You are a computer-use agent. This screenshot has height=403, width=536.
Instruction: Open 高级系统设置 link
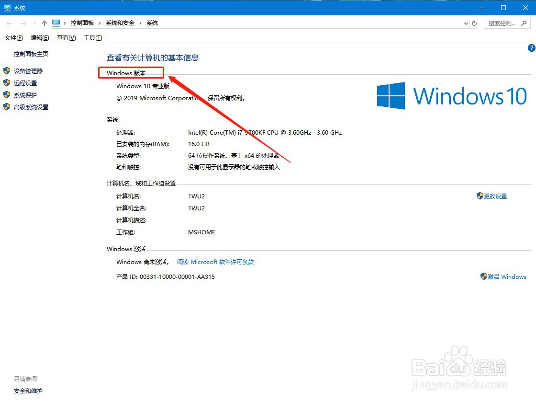coord(31,107)
